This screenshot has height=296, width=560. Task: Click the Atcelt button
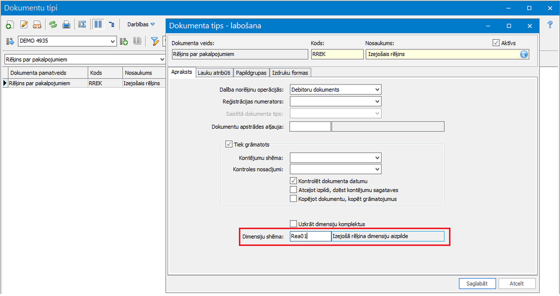tap(517, 284)
